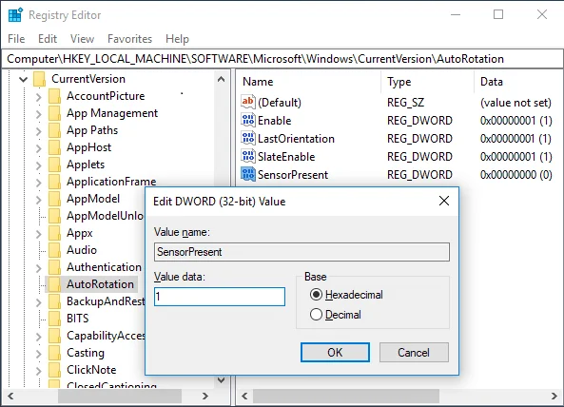The image size is (564, 407).
Task: Expand the ApplicationFrame key
Action: 38,183
